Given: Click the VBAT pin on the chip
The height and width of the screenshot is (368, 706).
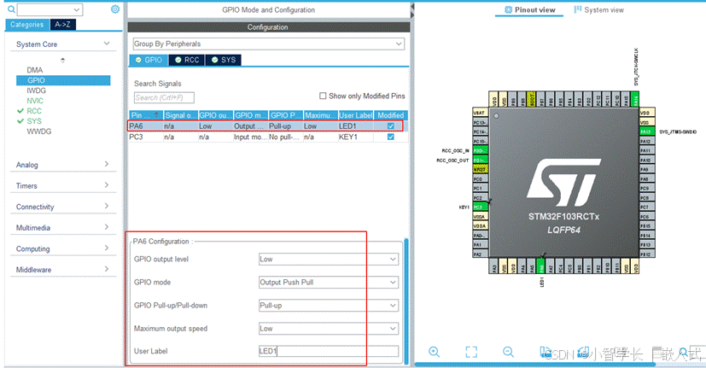Looking at the screenshot, I should tap(481, 113).
